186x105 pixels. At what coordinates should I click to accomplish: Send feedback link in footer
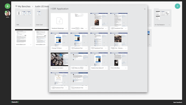tap(178, 102)
